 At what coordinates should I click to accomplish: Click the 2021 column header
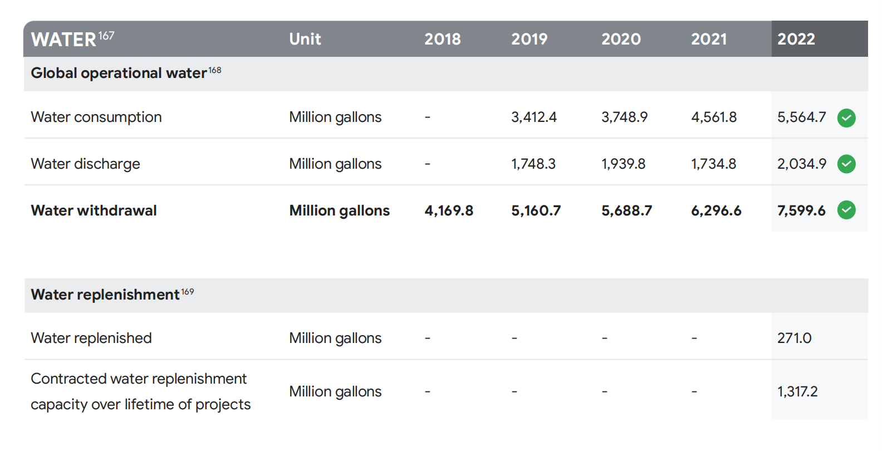[x=708, y=39]
